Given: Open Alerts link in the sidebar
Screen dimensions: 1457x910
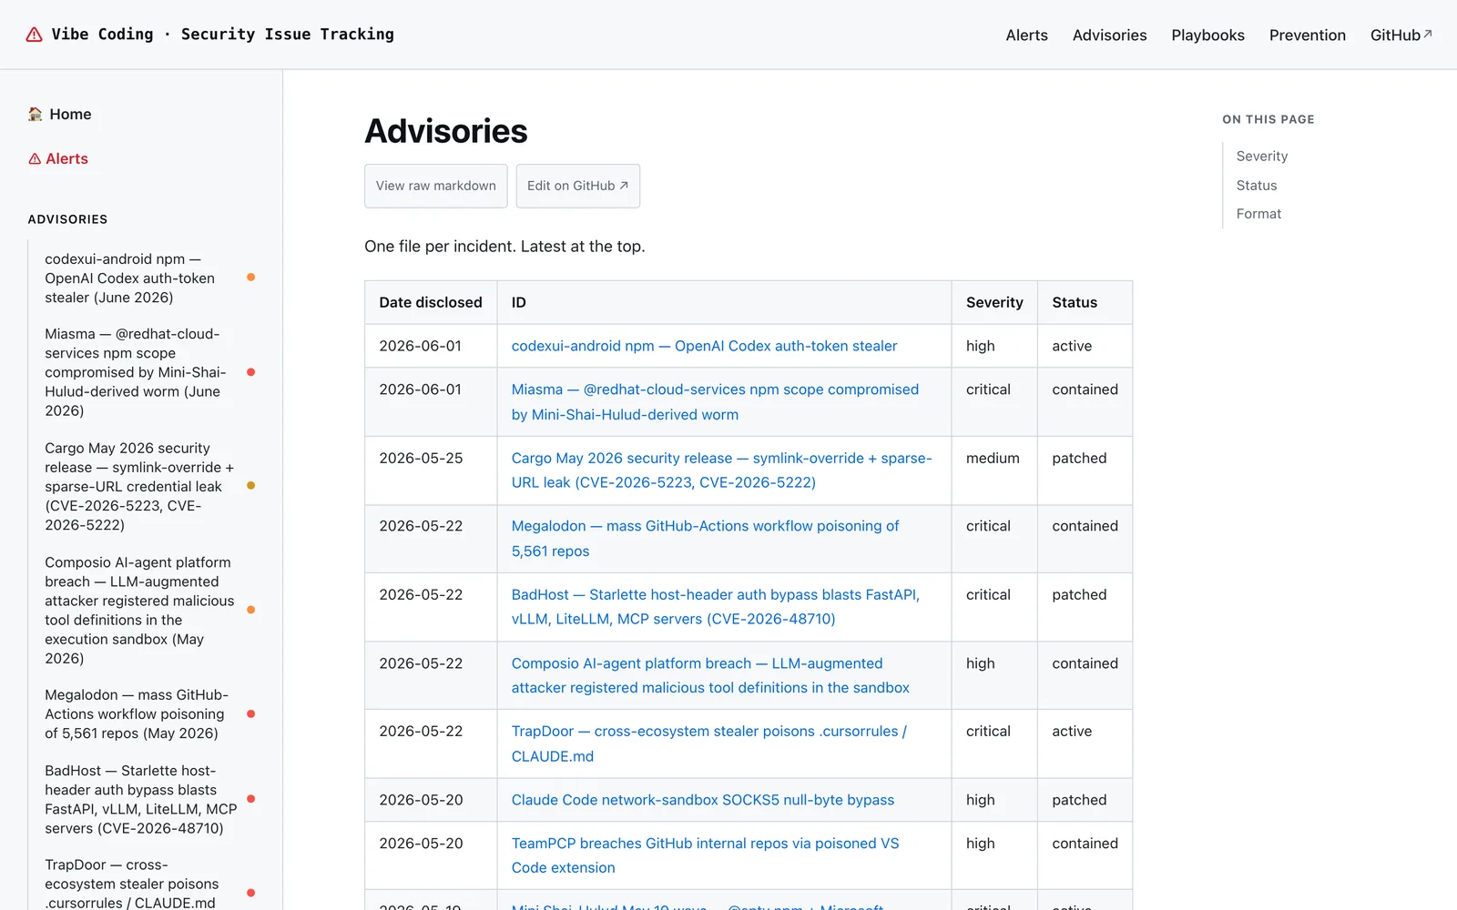Looking at the screenshot, I should 58,158.
